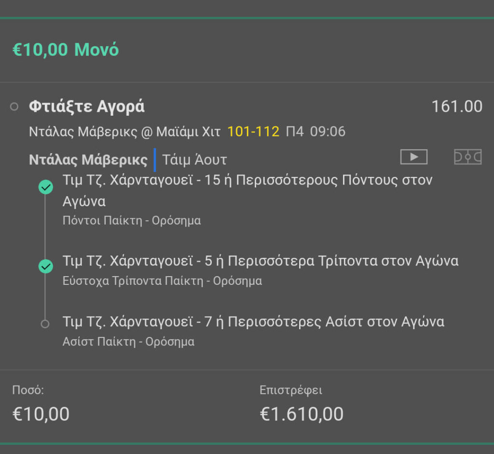Viewport: 494px width, 454px height.
Task: Select the 7 ή Περισσότερες Ασίστ selection
Action: click(253, 321)
